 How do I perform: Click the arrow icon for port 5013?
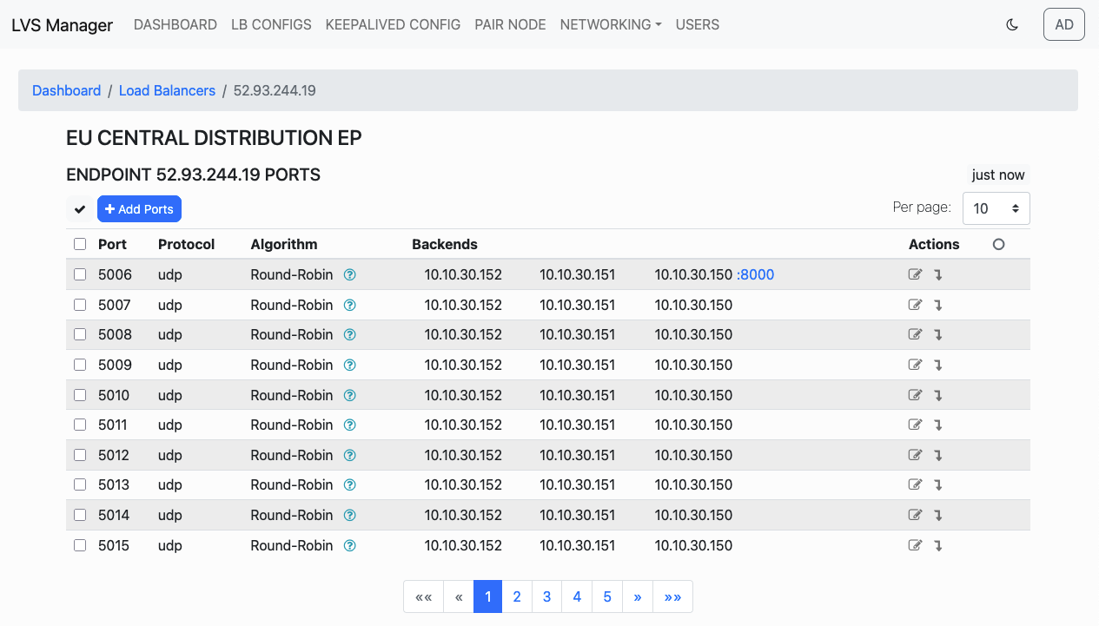click(x=938, y=484)
